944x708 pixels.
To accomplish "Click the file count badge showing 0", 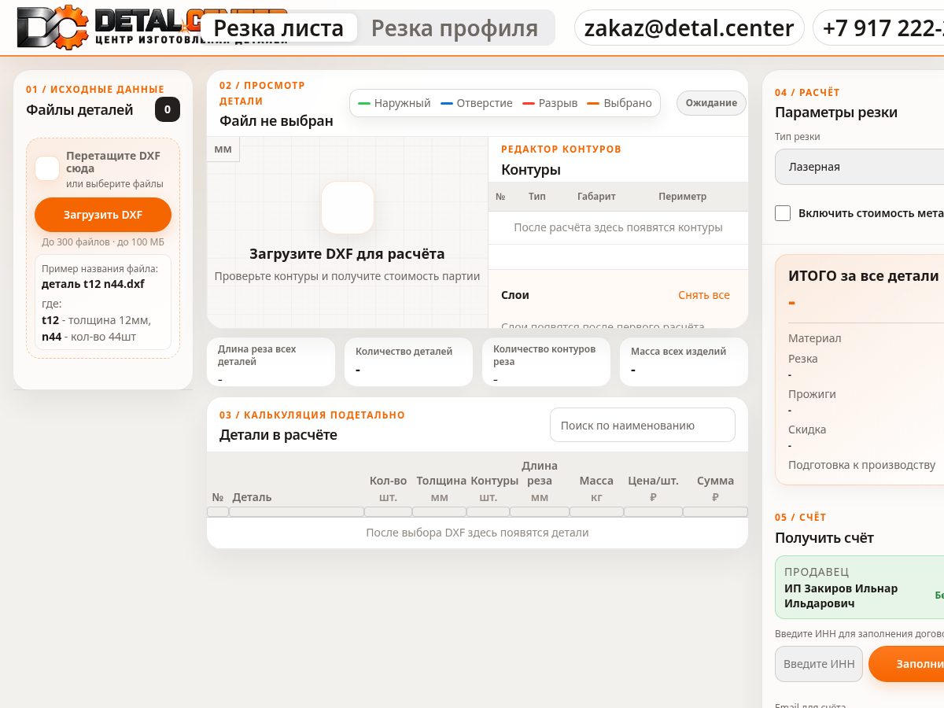I will (168, 109).
